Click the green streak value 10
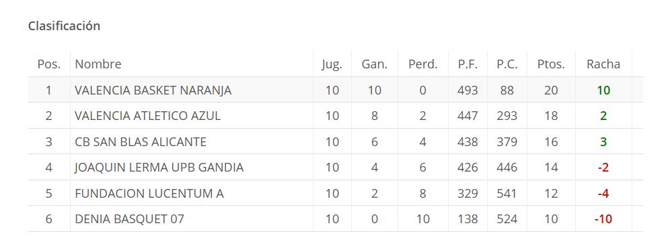 603,90
